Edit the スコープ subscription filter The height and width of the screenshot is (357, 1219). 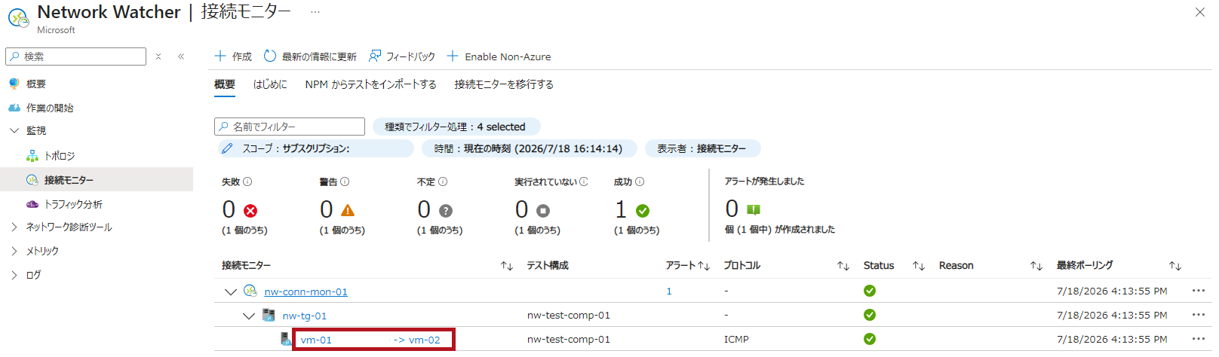click(x=315, y=148)
